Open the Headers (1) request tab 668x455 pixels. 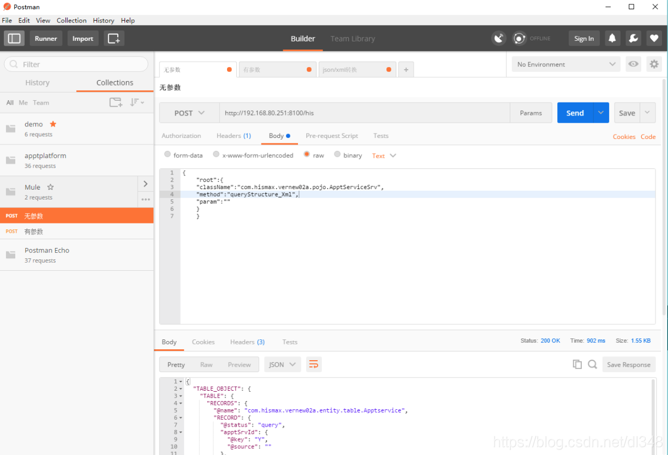[x=234, y=136]
